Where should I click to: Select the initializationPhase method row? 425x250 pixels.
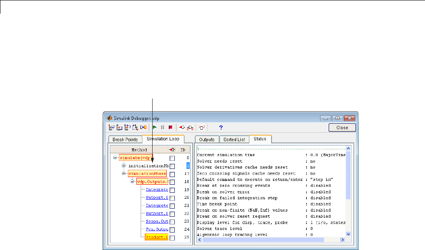click(148, 166)
